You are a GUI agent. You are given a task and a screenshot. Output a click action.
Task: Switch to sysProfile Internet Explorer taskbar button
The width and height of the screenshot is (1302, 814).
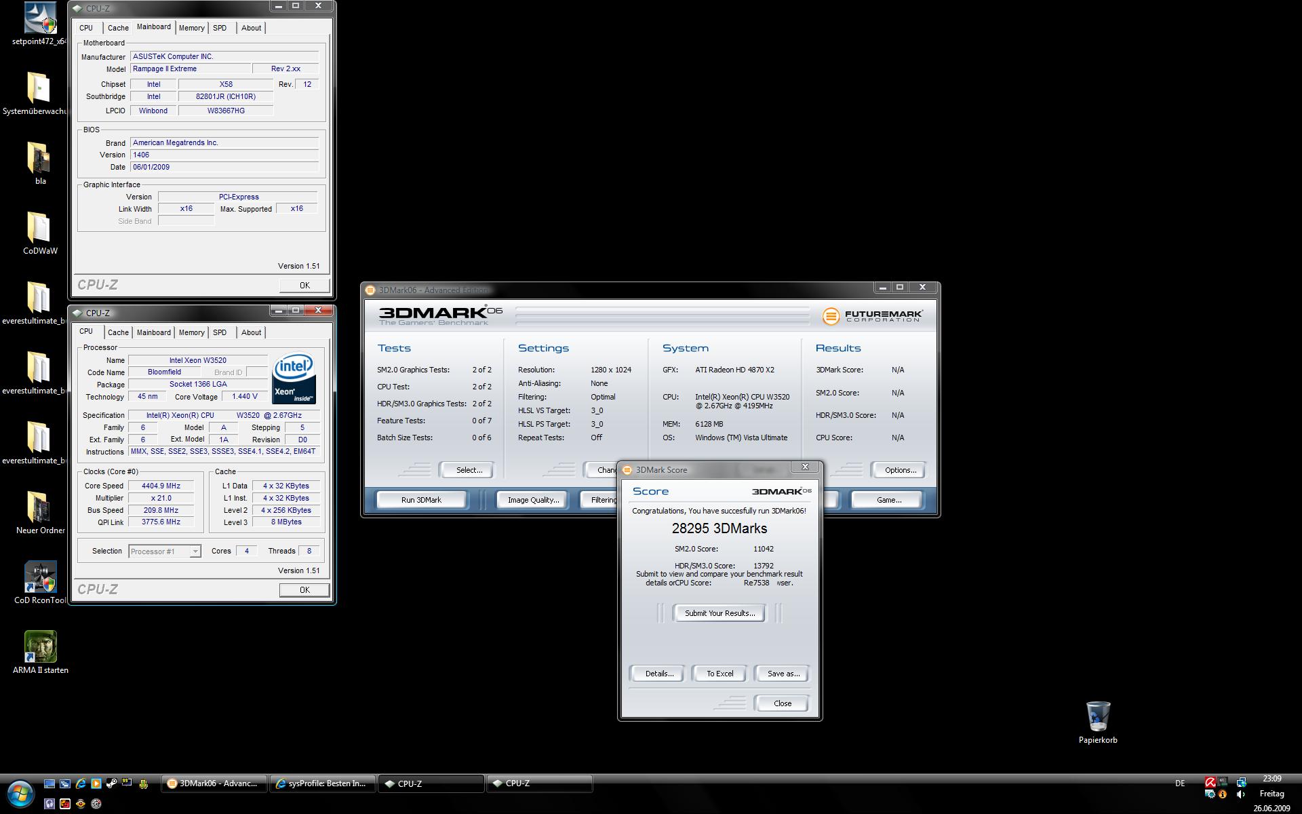(323, 783)
